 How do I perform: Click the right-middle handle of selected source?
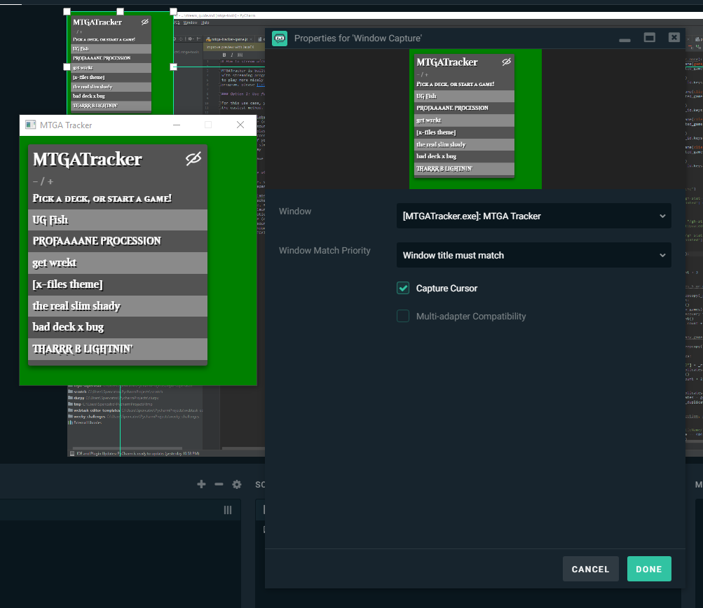174,67
